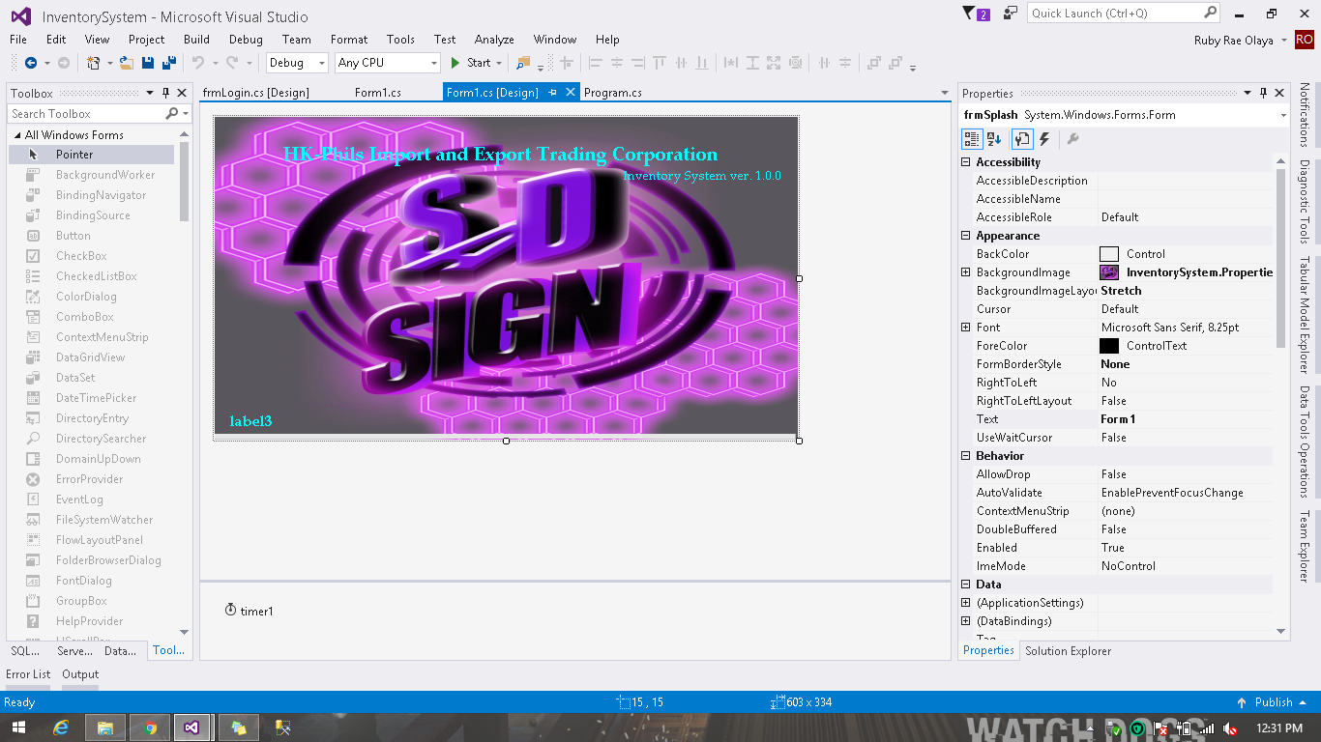Start debugging with the green Start button
Image resolution: width=1321 pixels, height=742 pixels.
473,62
